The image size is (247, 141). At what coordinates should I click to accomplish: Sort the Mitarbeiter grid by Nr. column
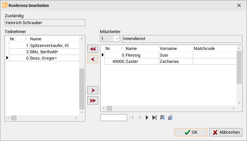115,48
